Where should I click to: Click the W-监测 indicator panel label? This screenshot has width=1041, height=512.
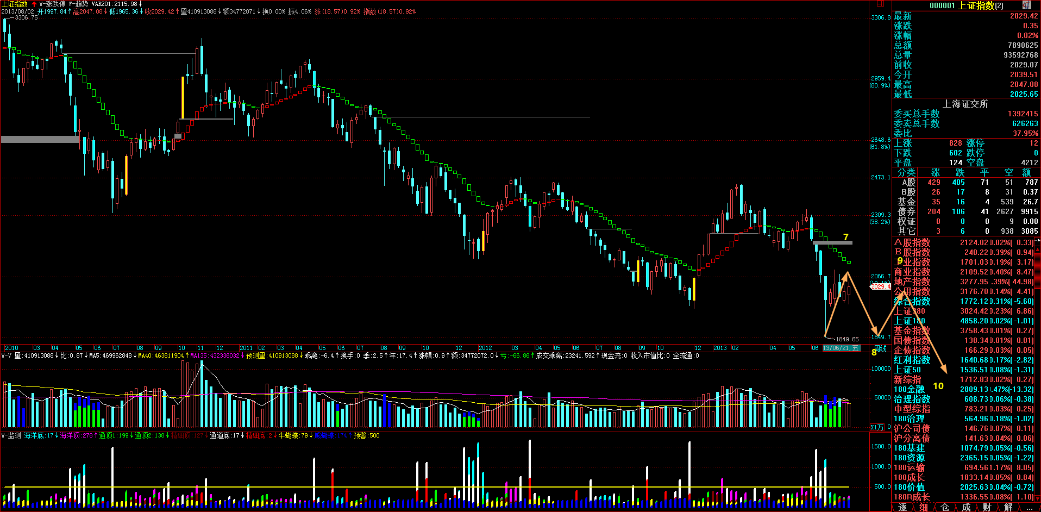(x=11, y=435)
